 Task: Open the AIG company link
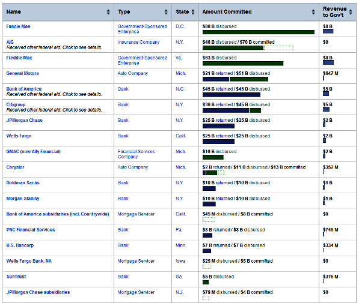[10, 42]
